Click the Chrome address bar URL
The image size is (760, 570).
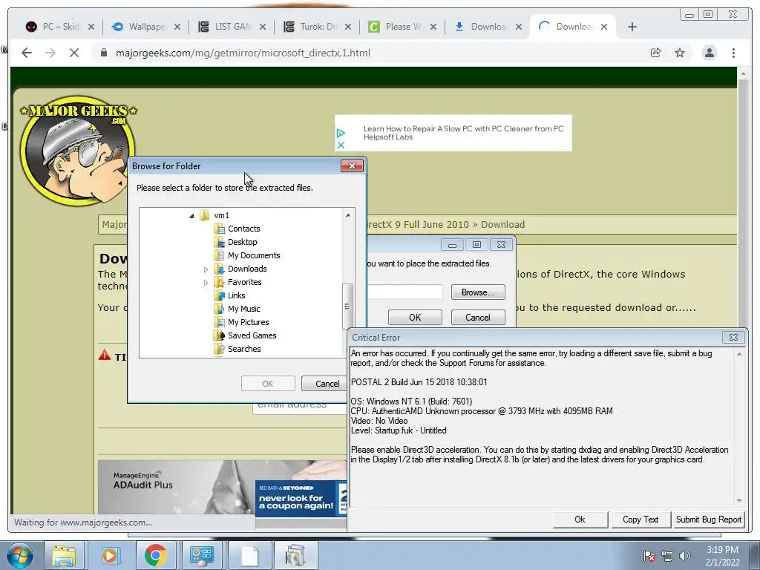[x=243, y=53]
